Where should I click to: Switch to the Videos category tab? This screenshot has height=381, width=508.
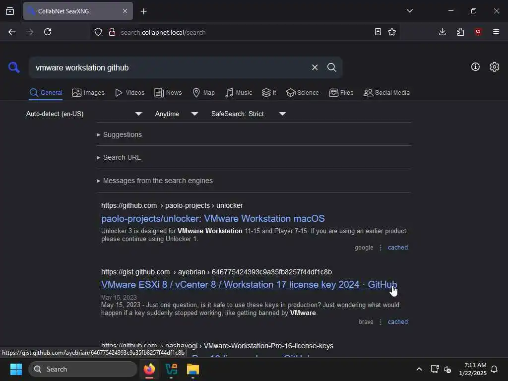click(130, 93)
